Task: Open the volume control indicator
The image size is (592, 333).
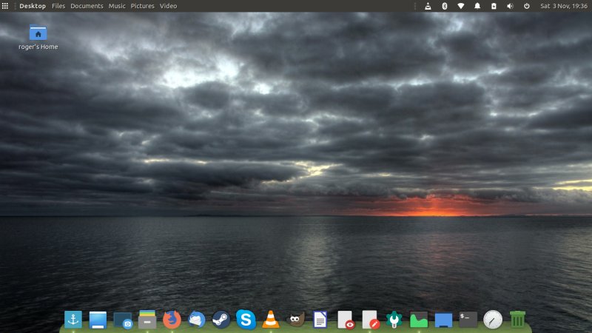Action: [x=510, y=6]
